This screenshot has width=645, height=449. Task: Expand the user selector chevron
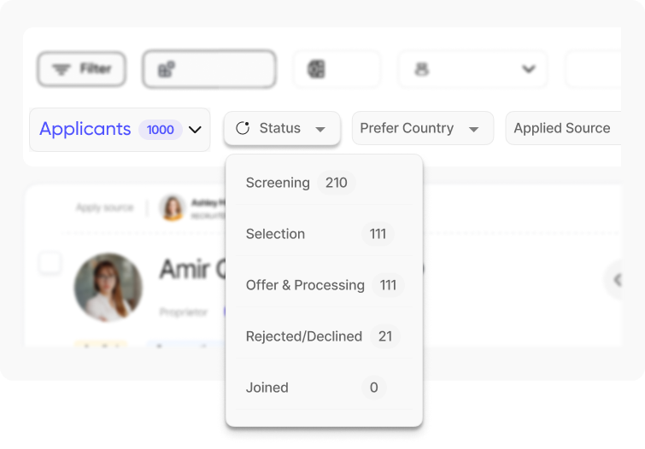click(x=529, y=68)
